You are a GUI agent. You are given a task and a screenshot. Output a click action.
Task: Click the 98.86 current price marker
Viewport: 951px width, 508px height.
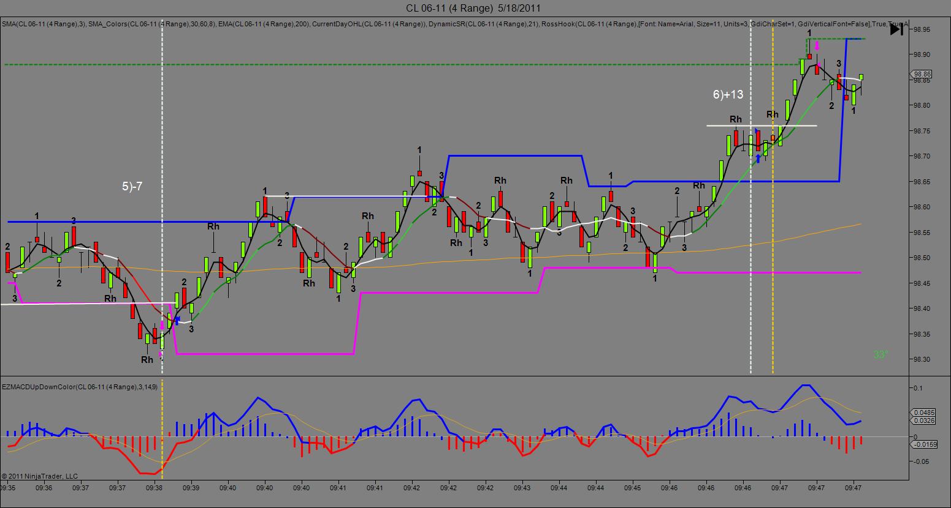[x=922, y=74]
